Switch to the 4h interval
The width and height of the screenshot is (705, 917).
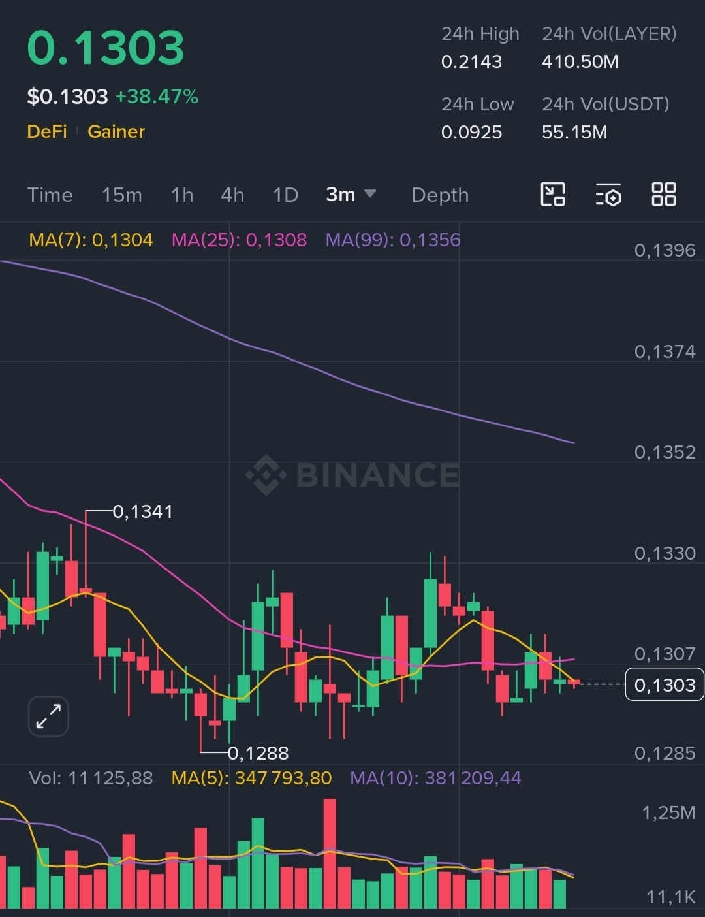pyautogui.click(x=232, y=195)
